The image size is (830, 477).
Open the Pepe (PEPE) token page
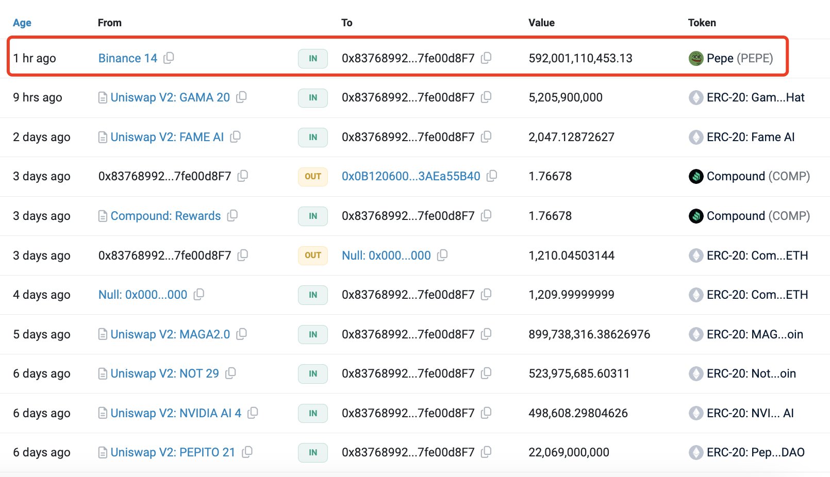point(740,58)
